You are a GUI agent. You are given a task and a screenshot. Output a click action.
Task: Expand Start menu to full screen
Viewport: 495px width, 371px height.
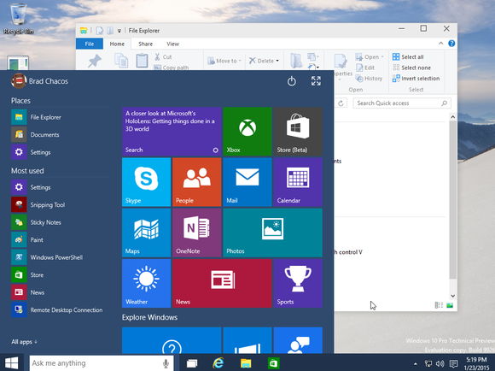click(316, 81)
